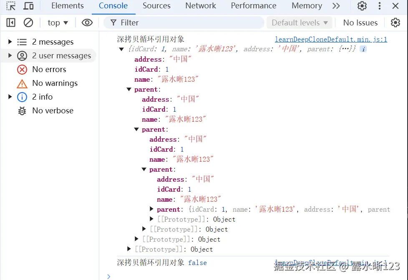Clear the console
The width and height of the screenshot is (408, 280).
[x=28, y=22]
